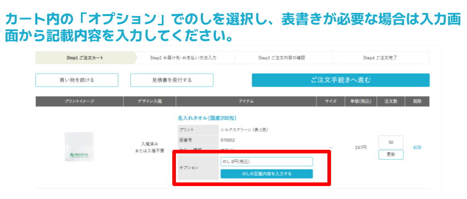Click 見積書を発行する button
467x199 pixels.
(x=172, y=80)
